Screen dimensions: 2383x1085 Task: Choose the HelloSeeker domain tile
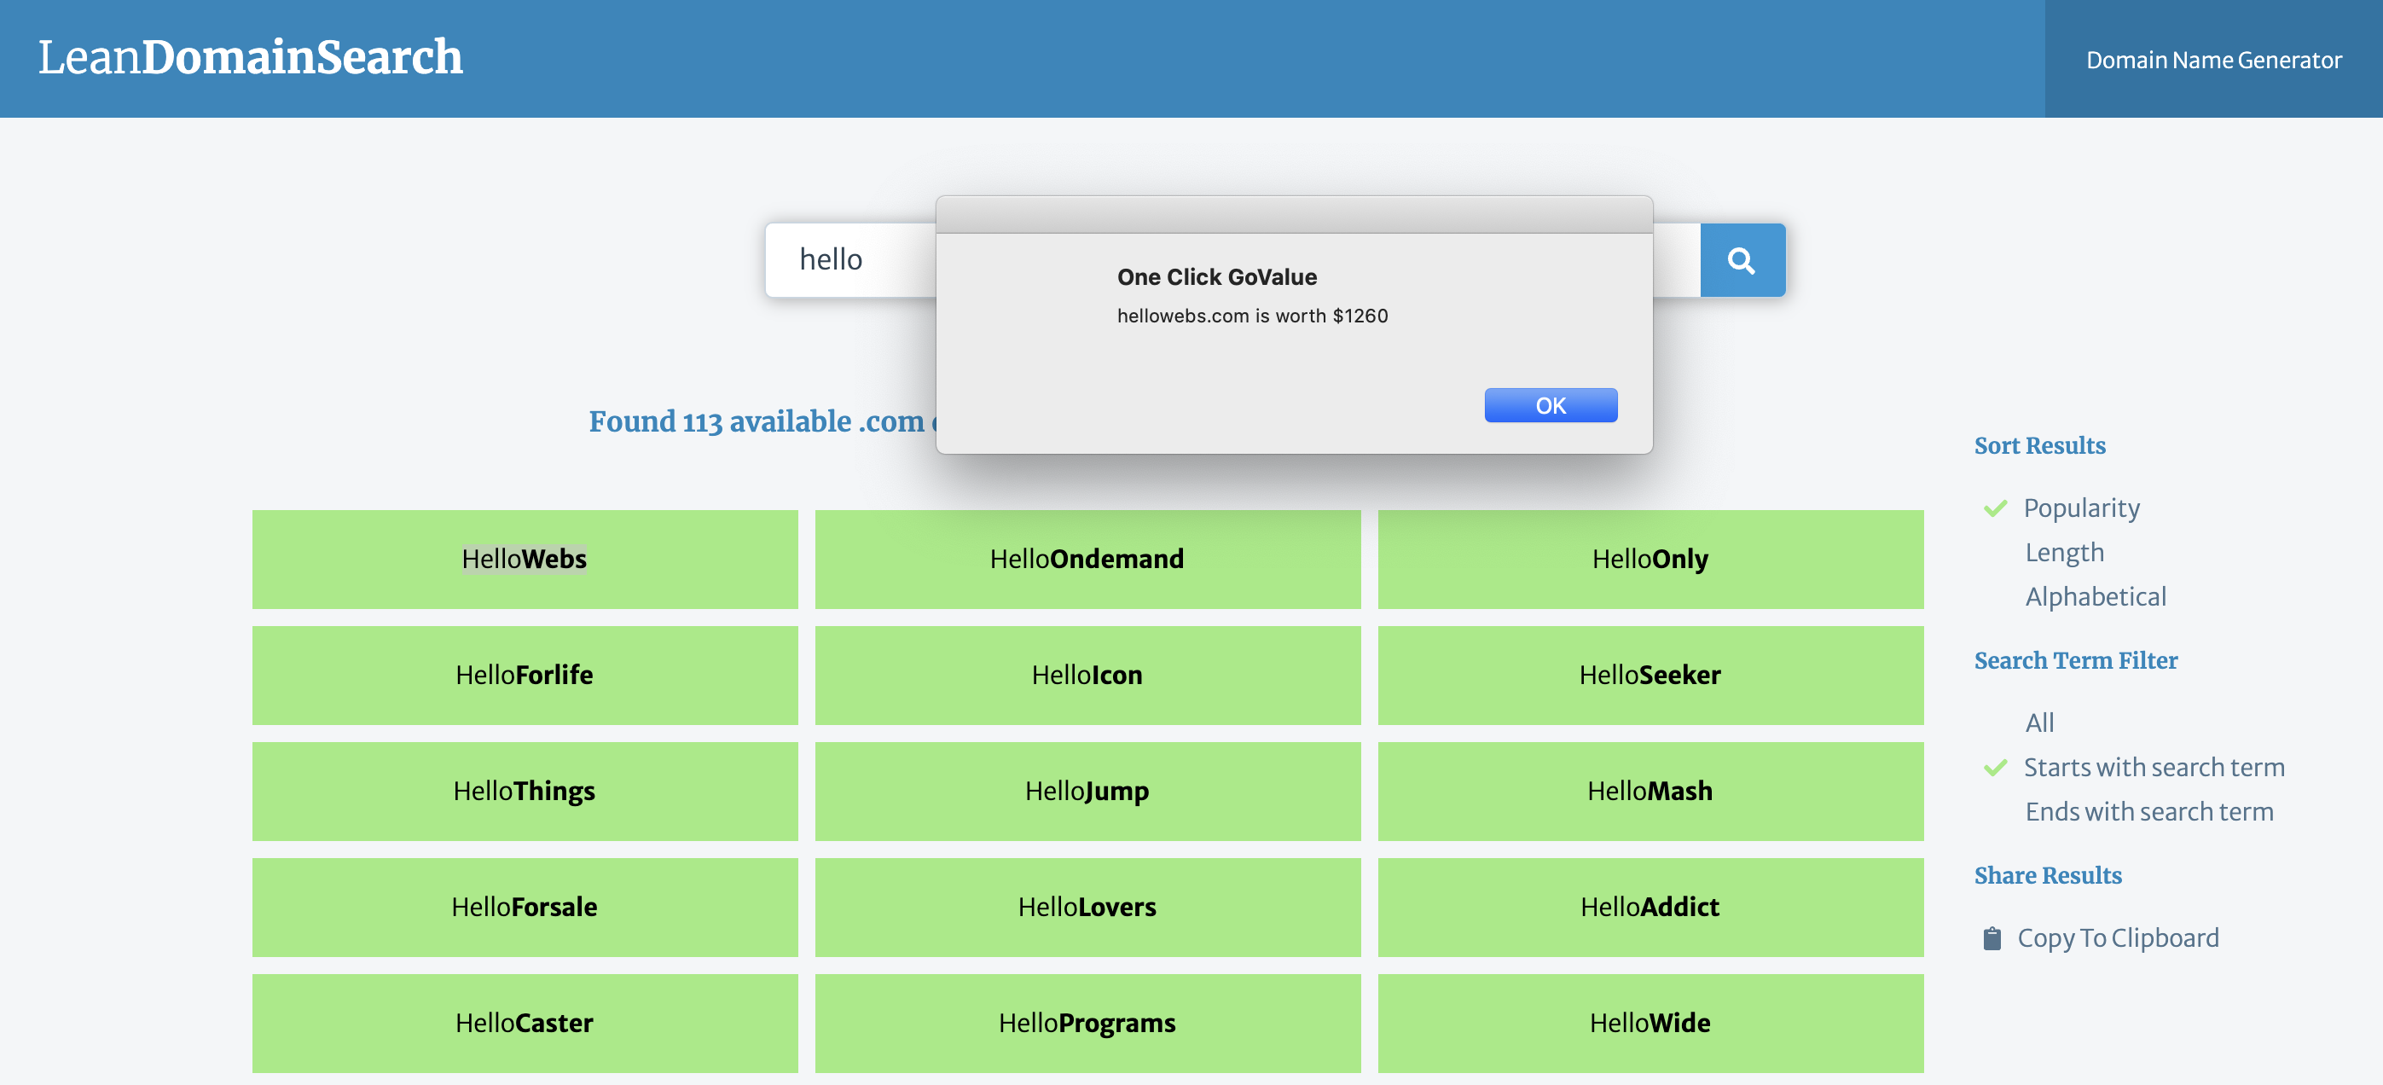[1650, 676]
